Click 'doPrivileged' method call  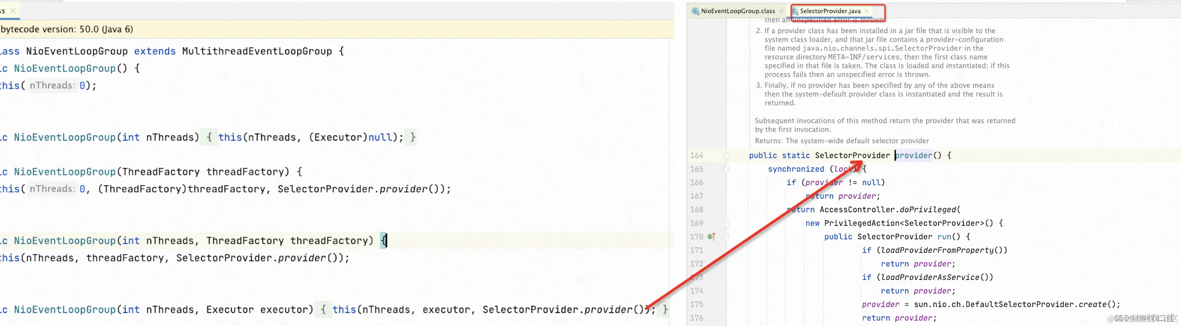[x=927, y=210]
